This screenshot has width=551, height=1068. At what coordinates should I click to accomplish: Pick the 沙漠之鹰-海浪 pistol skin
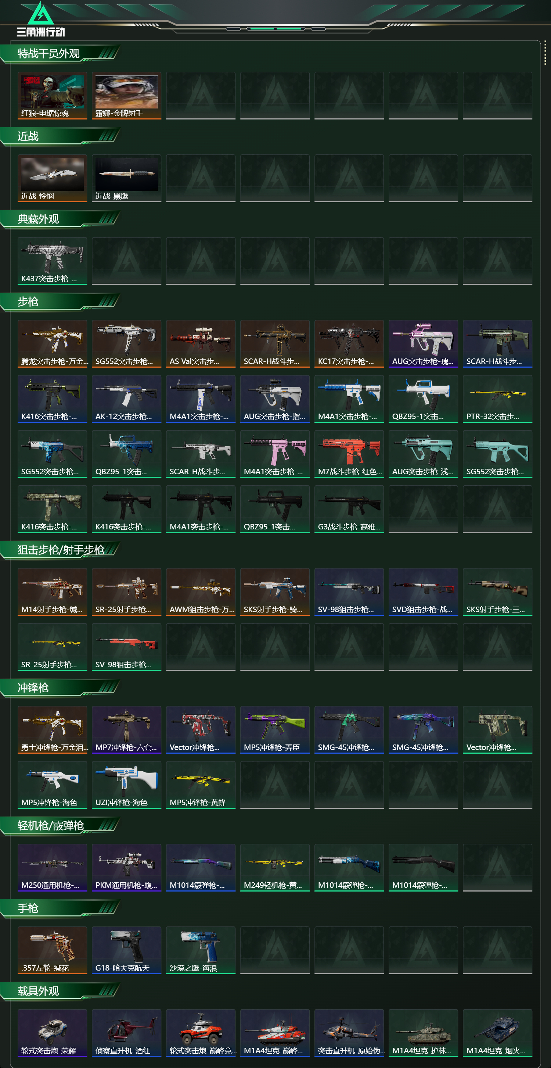(x=201, y=950)
